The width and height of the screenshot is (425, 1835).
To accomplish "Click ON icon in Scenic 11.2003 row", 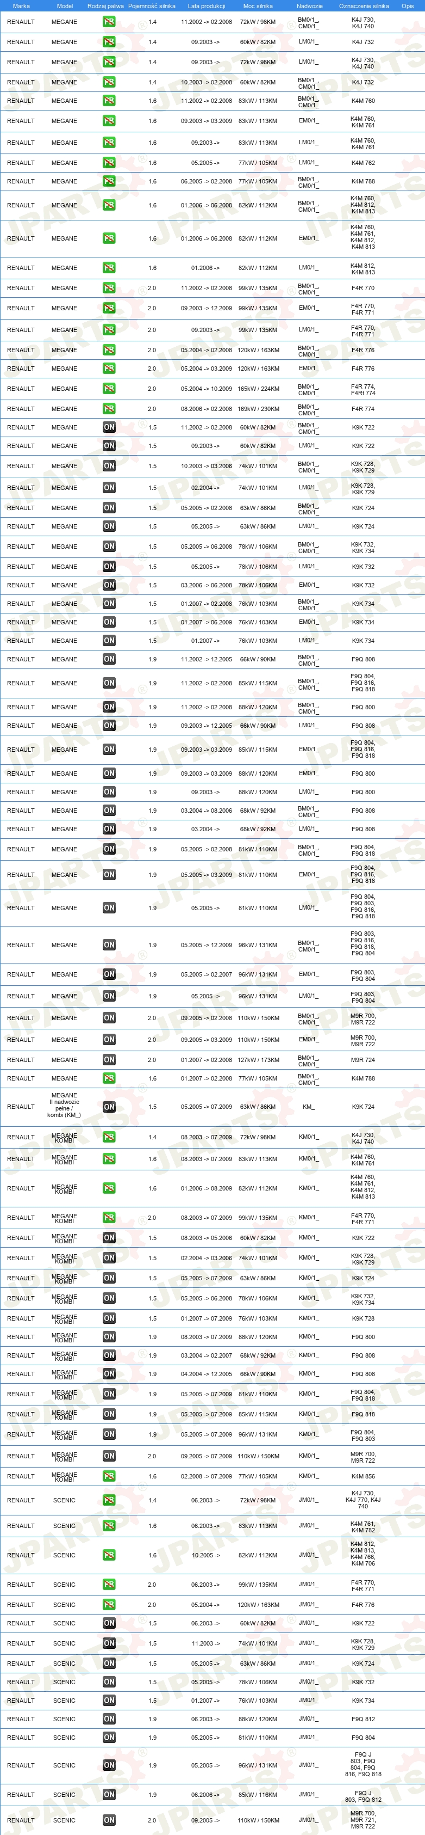I will point(109,1643).
